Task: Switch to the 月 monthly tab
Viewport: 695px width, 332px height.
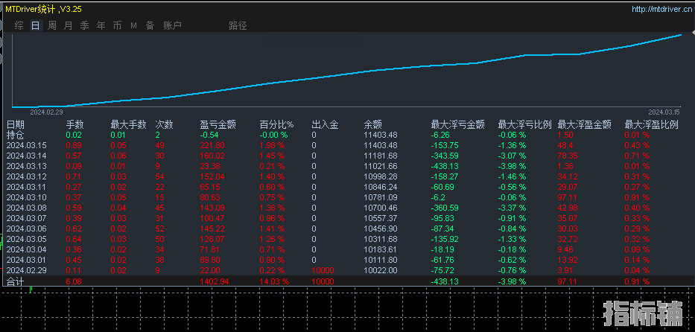Action: pos(69,25)
